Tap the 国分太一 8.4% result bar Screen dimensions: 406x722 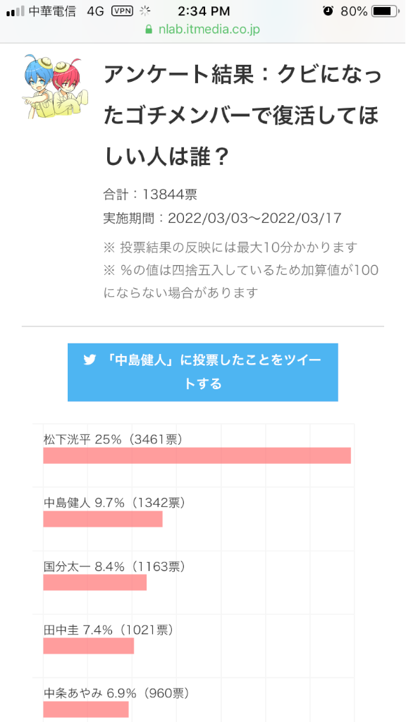click(x=95, y=582)
